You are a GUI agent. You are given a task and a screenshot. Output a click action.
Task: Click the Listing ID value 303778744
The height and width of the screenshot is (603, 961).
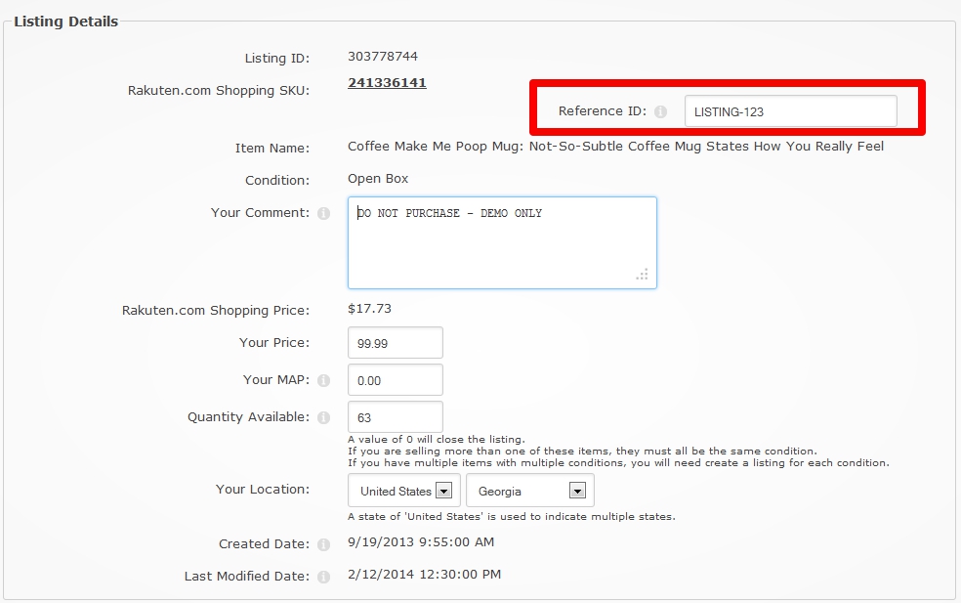click(383, 57)
